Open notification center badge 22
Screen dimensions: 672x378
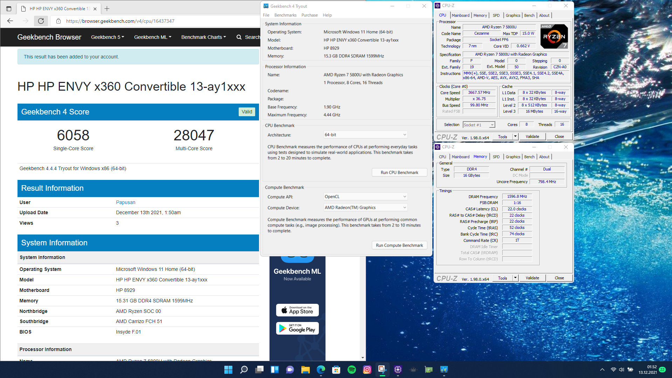pos(662,370)
